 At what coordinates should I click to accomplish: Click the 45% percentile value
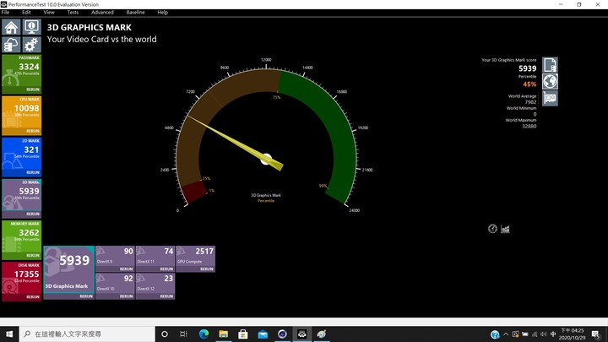point(529,84)
